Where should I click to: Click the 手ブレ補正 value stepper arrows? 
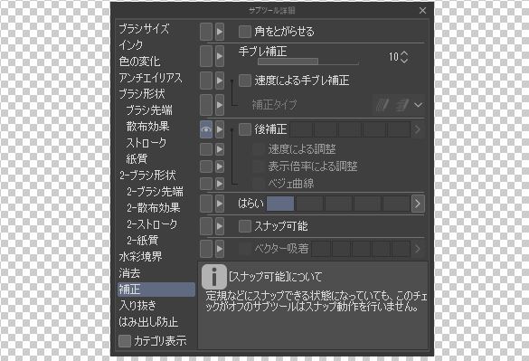pos(404,57)
